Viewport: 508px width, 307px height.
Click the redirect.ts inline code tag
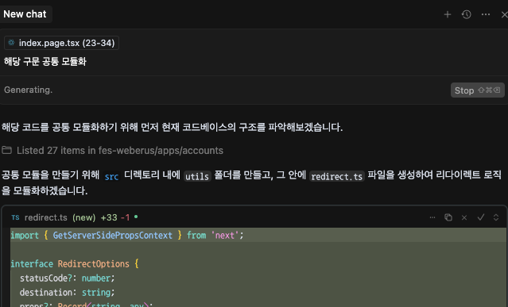tap(336, 176)
